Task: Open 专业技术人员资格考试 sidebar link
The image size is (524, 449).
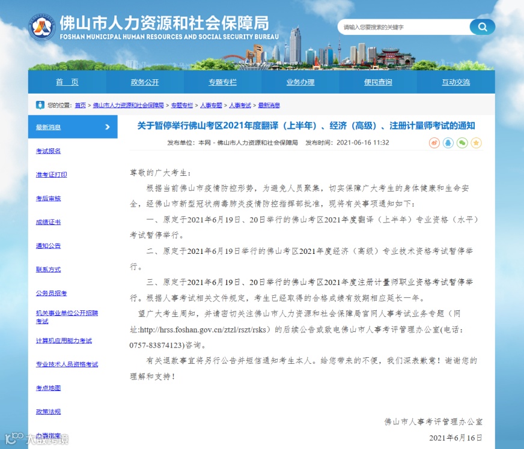Action: pyautogui.click(x=67, y=364)
